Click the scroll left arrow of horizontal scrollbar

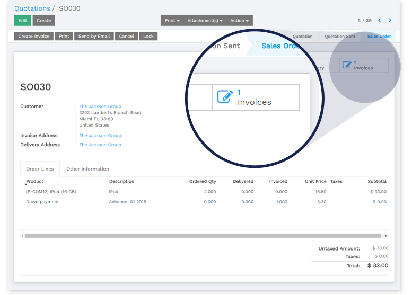(22, 236)
